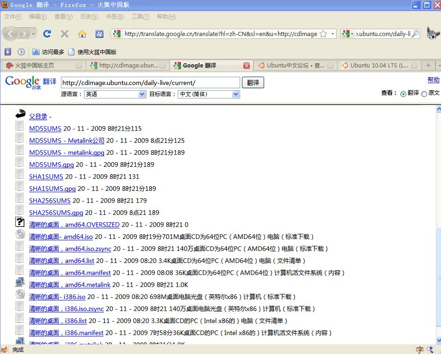Open the 清晰的桌面, i386.iso.zsync link

coord(66,309)
